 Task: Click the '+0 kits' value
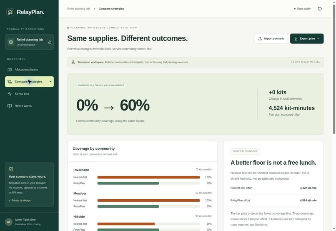278,92
